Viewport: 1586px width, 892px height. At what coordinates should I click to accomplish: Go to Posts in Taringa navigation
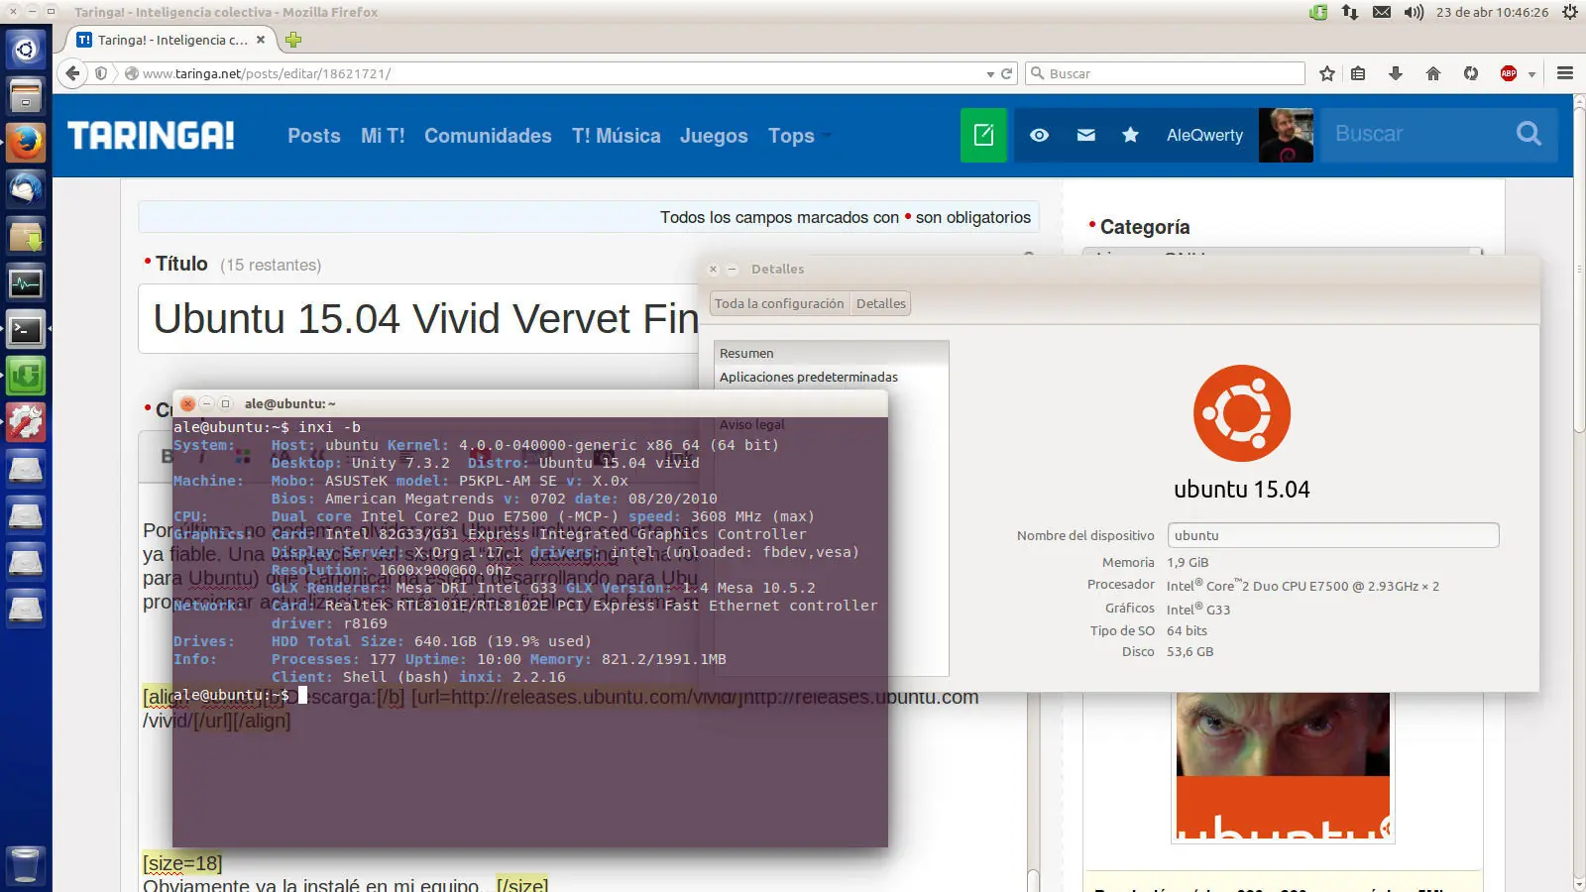[x=314, y=136]
